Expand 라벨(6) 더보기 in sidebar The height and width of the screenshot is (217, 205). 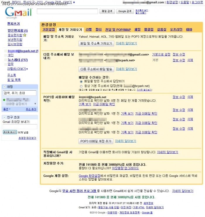(18, 69)
